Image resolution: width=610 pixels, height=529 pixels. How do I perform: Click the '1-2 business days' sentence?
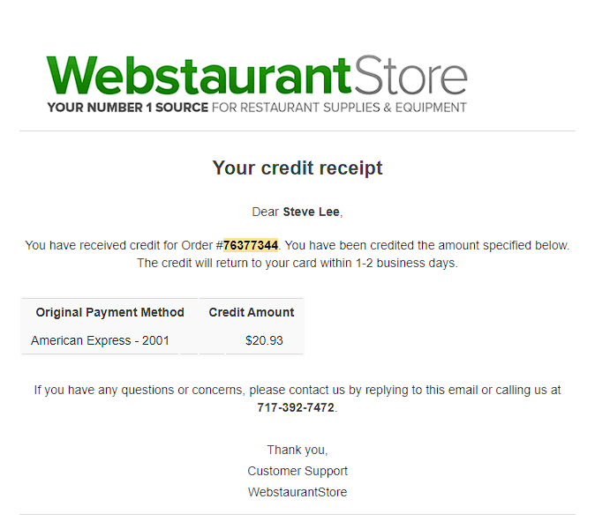tap(297, 264)
